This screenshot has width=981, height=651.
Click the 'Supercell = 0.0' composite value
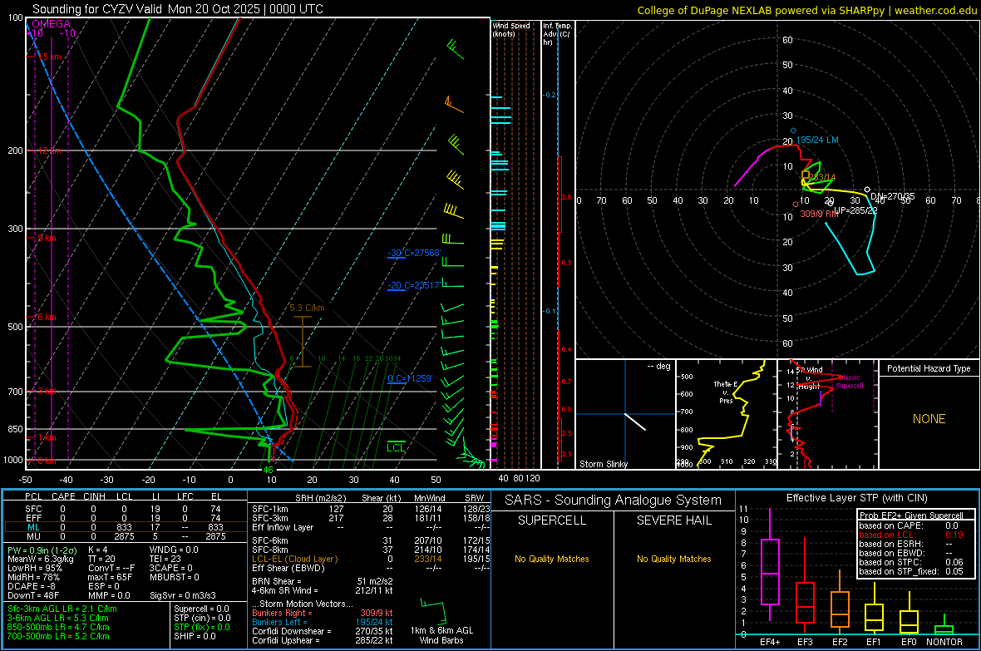click(201, 609)
